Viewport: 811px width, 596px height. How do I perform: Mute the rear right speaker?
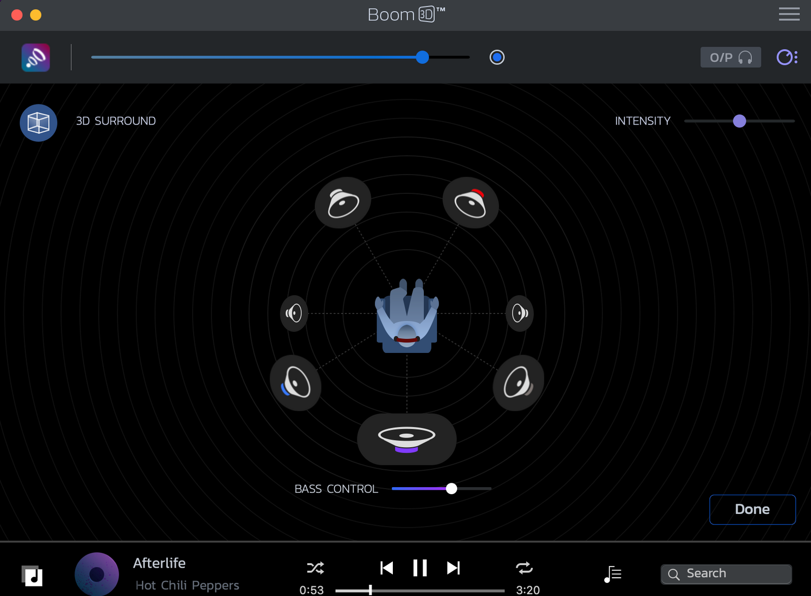[518, 383]
